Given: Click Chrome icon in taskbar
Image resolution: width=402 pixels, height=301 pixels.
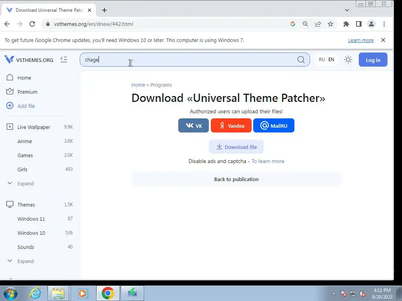Looking at the screenshot, I should click(x=108, y=293).
